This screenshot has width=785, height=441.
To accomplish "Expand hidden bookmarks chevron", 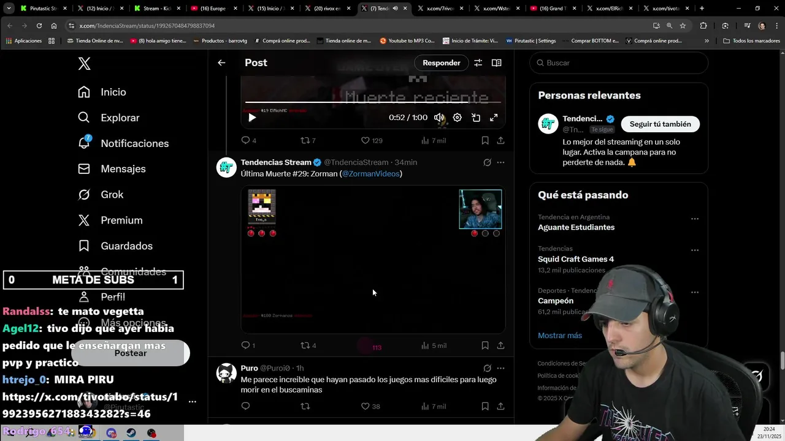I will pyautogui.click(x=706, y=41).
